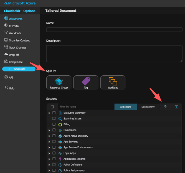Open the Cloudockit - Options heading link
The width and height of the screenshot is (185, 173).
[x=20, y=11]
